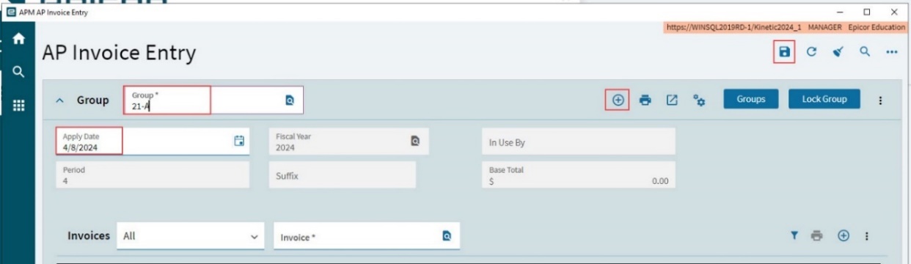911x264 pixels.
Task: Click the AP Invoice Entry page title
Action: [119, 53]
